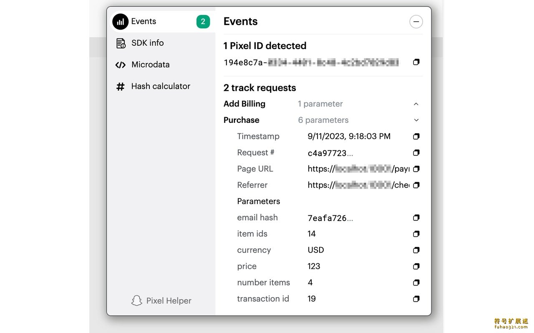The height and width of the screenshot is (333, 534).
Task: Switch to the Microdata tab
Action: pyautogui.click(x=162, y=65)
